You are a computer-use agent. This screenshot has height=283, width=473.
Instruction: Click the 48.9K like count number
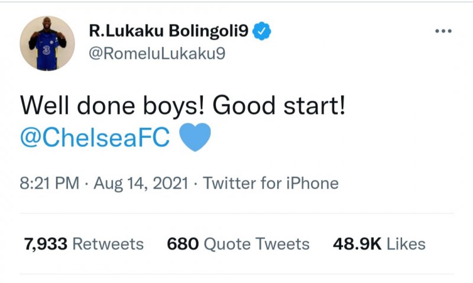click(x=357, y=244)
